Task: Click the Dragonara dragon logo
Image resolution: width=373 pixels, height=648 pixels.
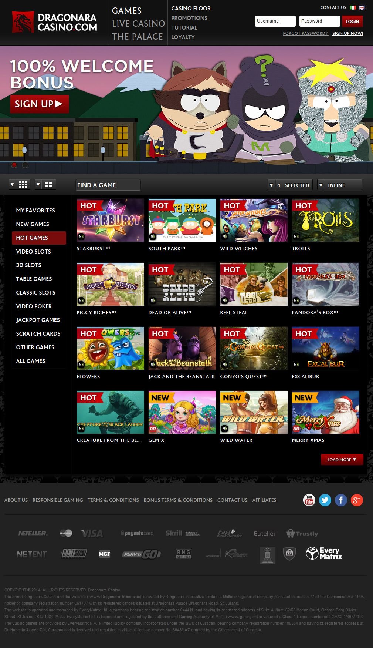Action: pos(23,22)
